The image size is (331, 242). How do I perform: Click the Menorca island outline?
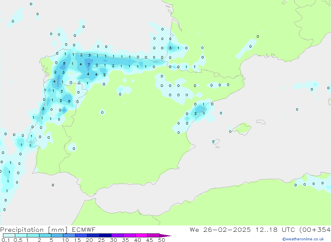[260, 122]
